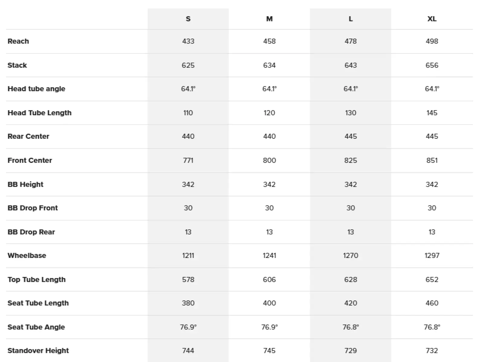Image resolution: width=483 pixels, height=362 pixels.
Task: Click the Stack row label
Action: click(17, 65)
